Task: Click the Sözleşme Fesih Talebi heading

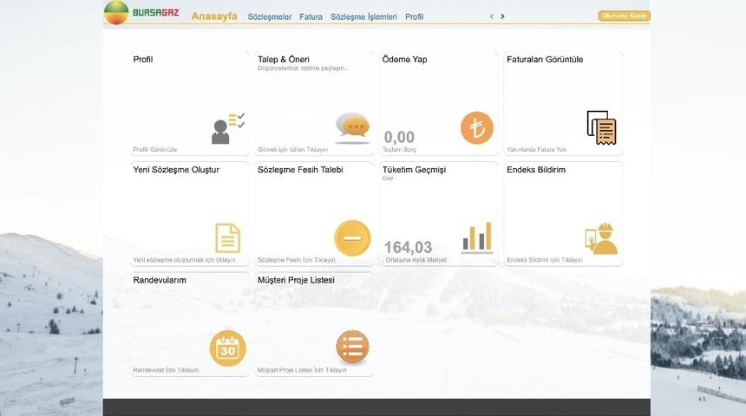Action: tap(300, 170)
